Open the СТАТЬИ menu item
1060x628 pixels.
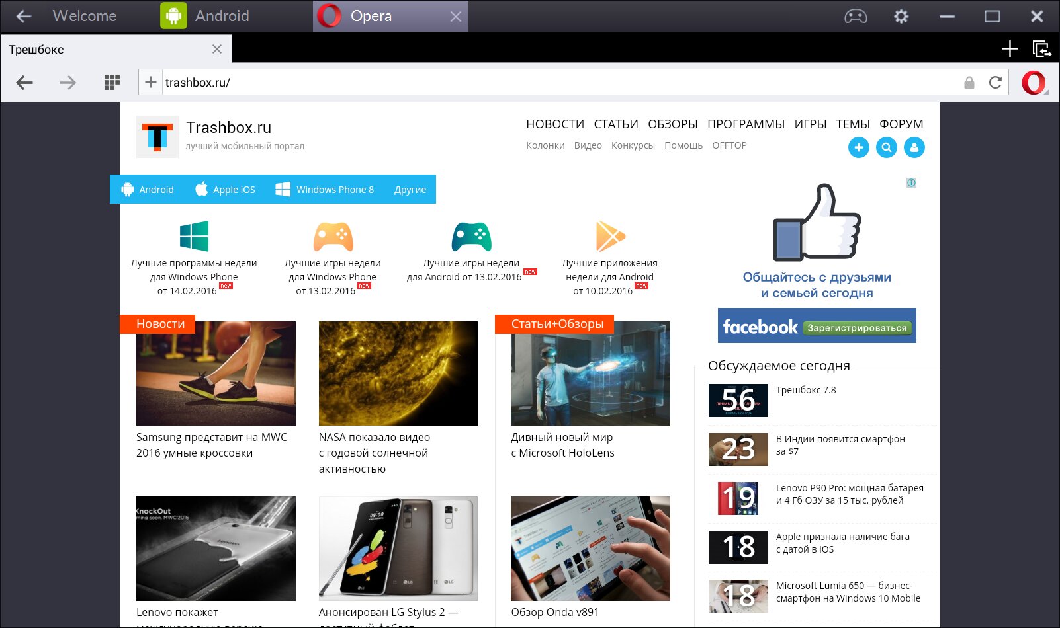coord(616,124)
